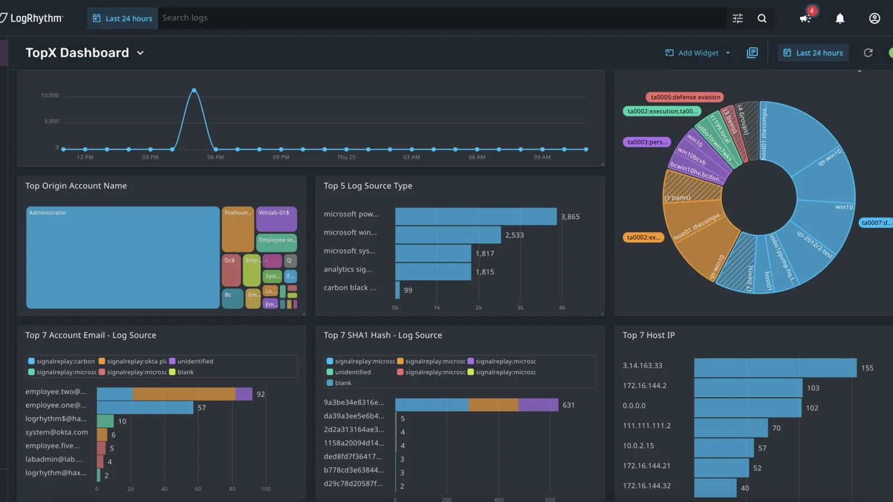Image resolution: width=893 pixels, height=502 pixels.
Task: Click the ta0002:execution,ta00... green label
Action: [x=661, y=111]
